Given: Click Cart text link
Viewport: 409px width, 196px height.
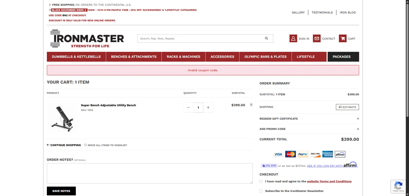Looking at the screenshot, I should (352, 39).
